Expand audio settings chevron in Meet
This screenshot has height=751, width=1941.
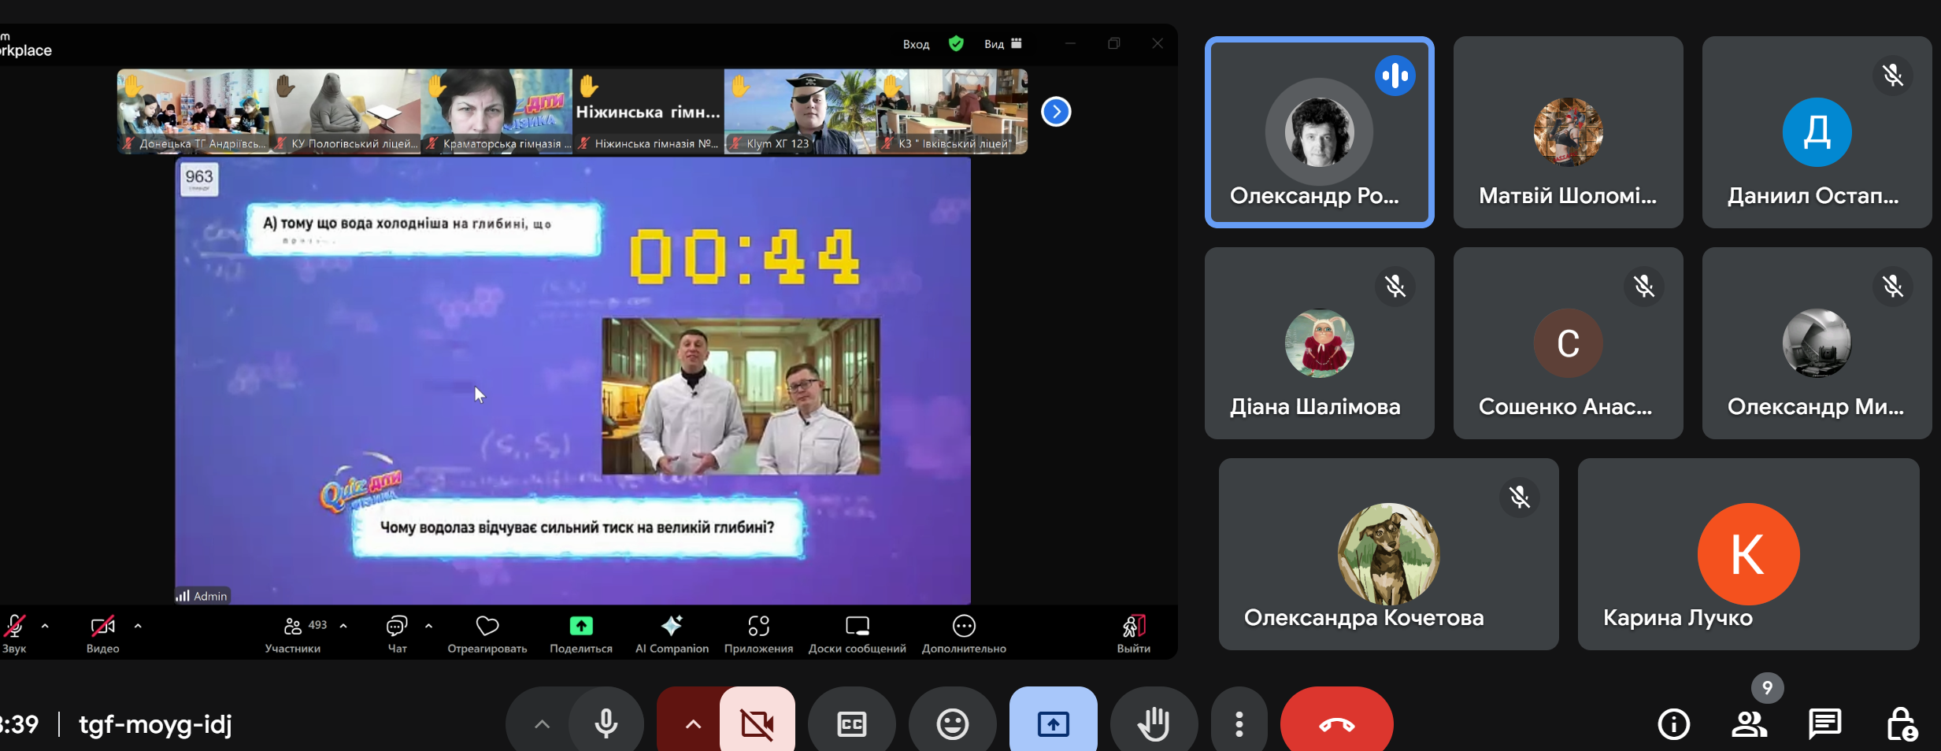(x=542, y=723)
